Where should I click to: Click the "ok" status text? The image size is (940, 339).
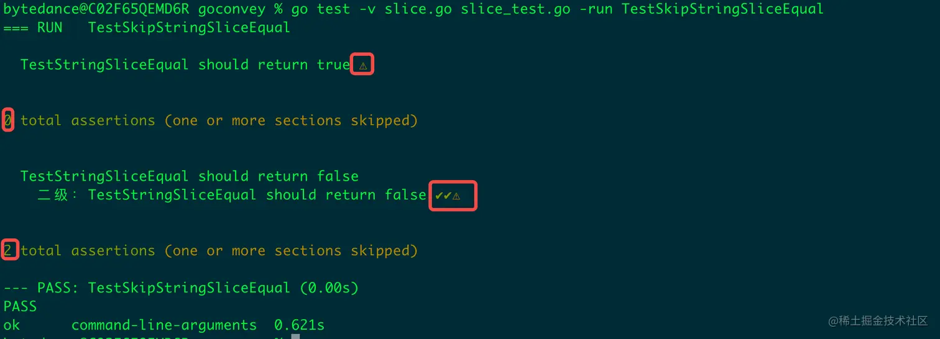pos(12,325)
